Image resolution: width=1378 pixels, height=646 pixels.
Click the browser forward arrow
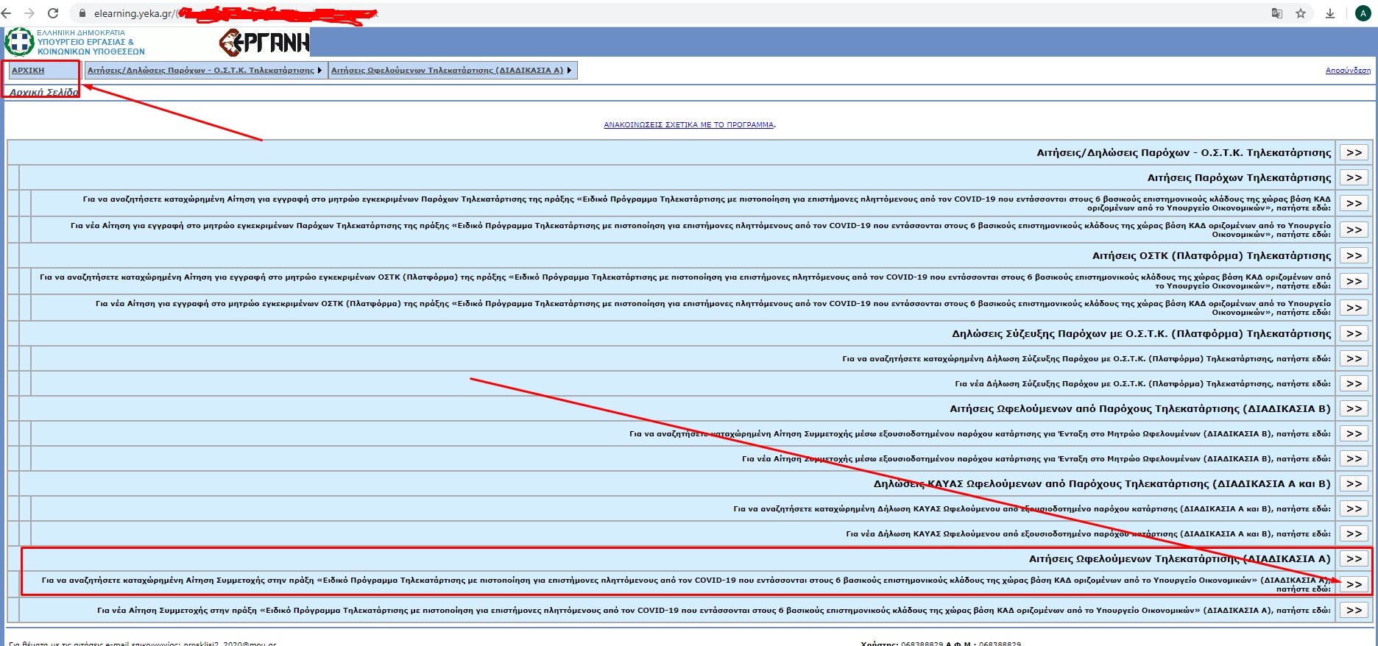coord(29,13)
